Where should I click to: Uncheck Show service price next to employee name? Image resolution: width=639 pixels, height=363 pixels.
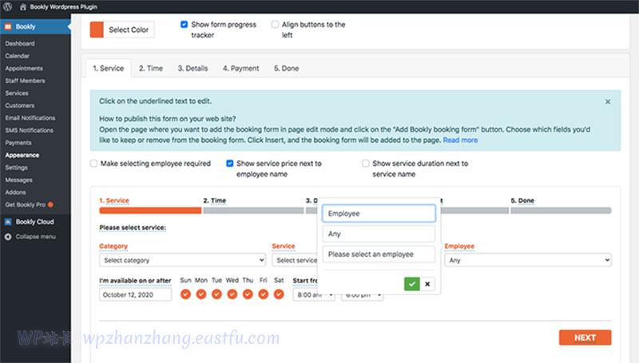click(x=230, y=164)
